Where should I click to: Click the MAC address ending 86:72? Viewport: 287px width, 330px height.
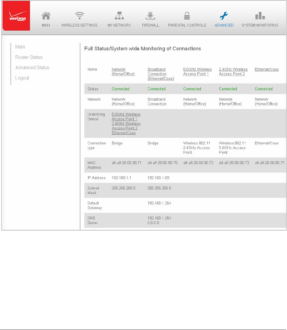click(x=198, y=163)
